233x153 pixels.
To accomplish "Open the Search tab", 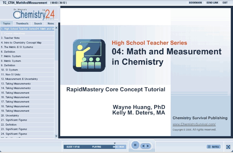I will 38,24.
